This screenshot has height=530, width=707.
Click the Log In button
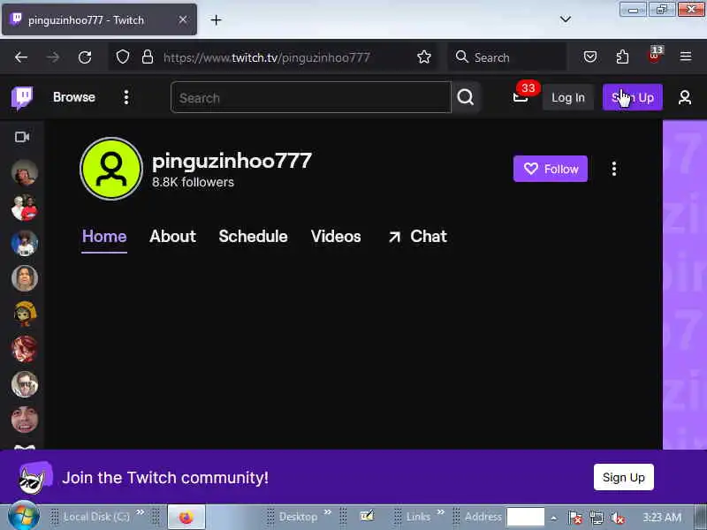click(x=568, y=97)
